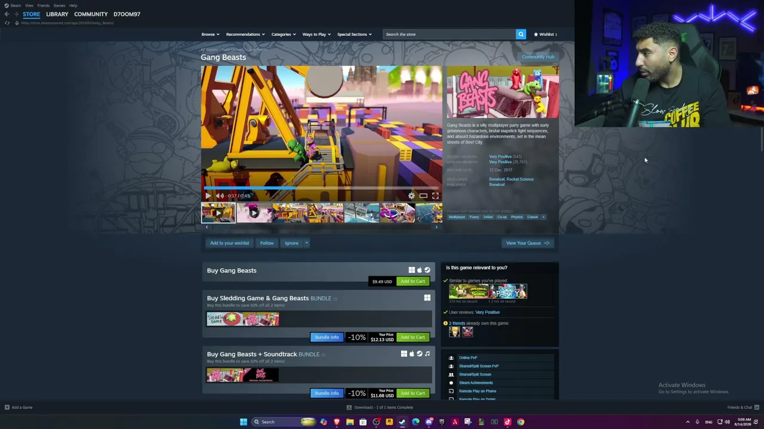Play the Gang Beasts trailer video
Viewport: 764px width, 429px height.
(208, 195)
